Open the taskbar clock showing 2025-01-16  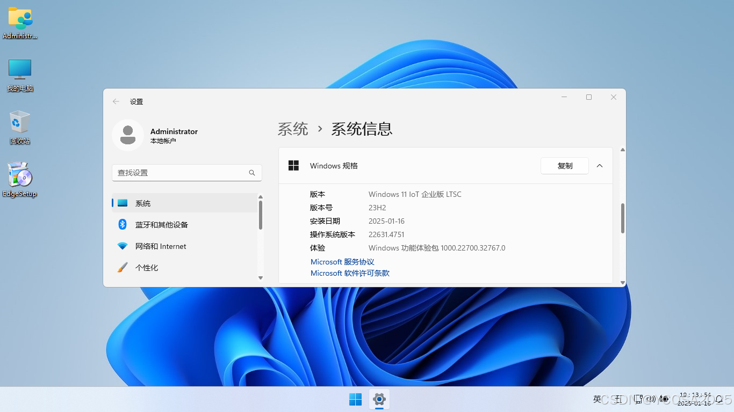tap(694, 399)
